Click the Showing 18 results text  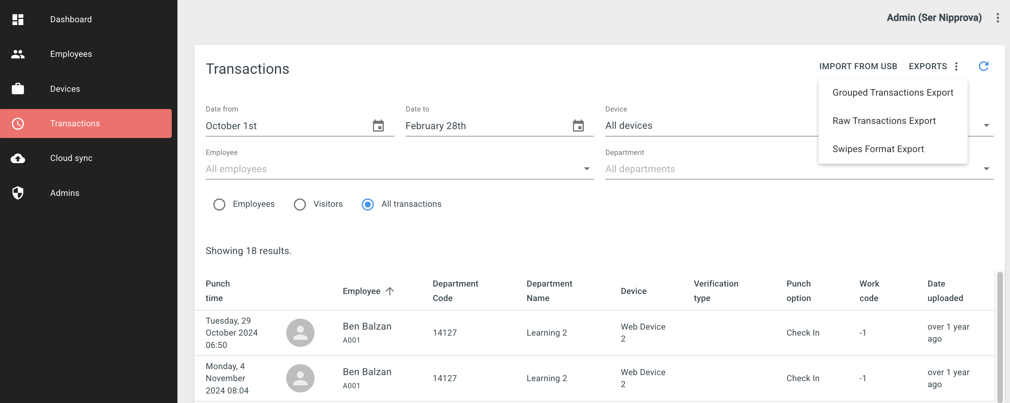pos(248,251)
